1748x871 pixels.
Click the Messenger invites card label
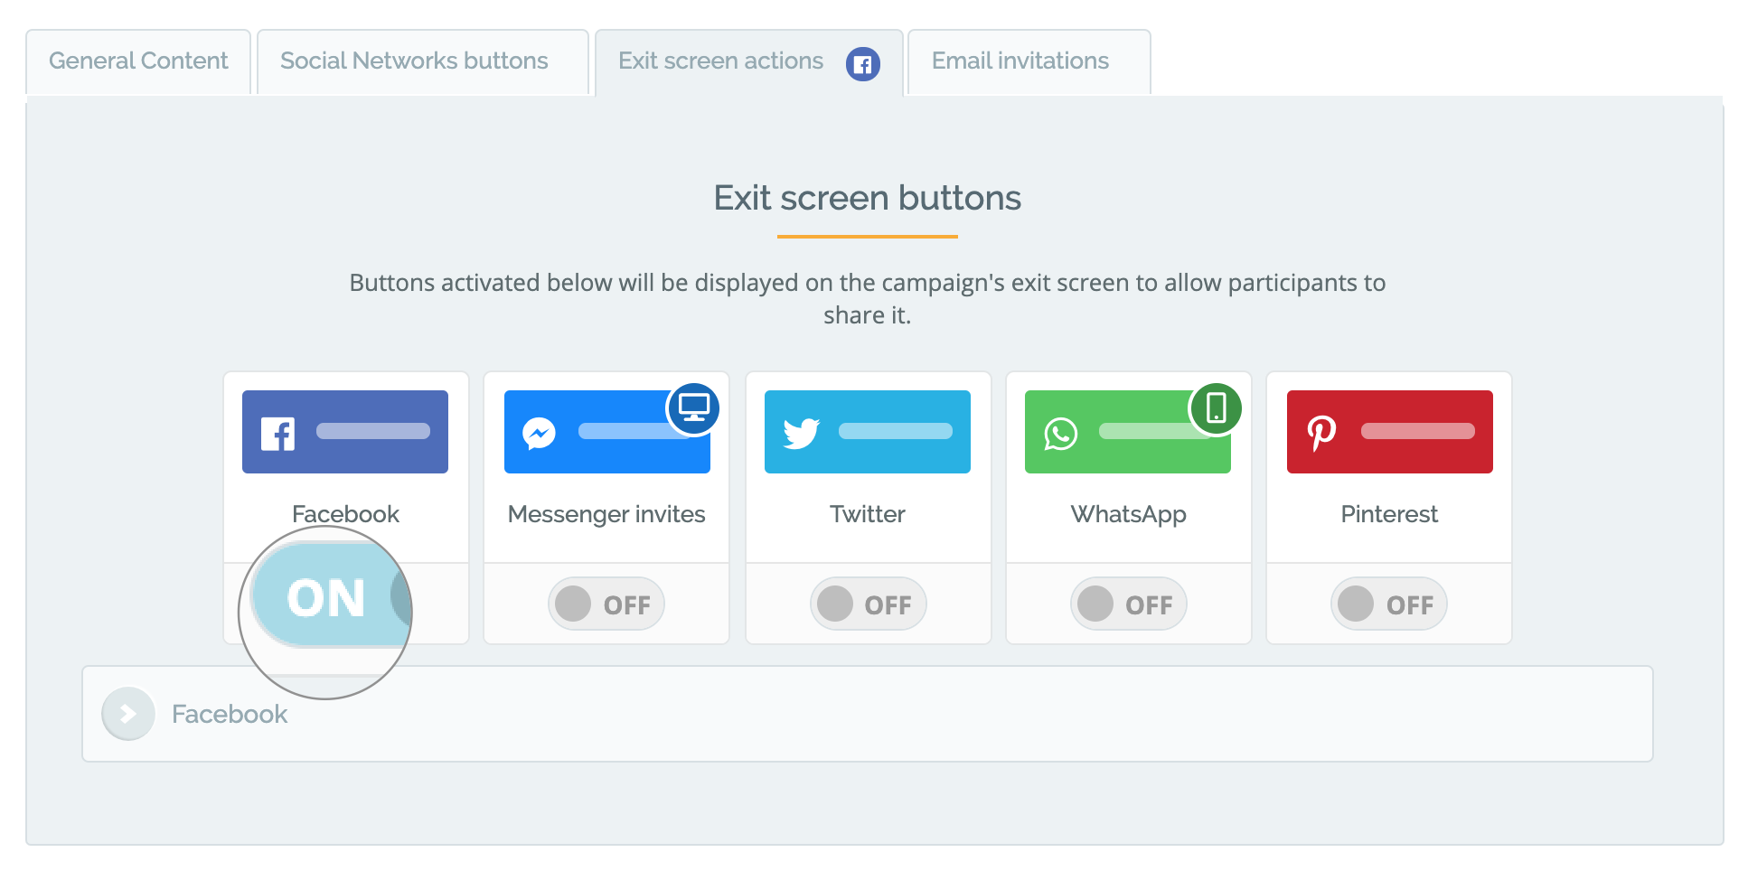click(606, 514)
